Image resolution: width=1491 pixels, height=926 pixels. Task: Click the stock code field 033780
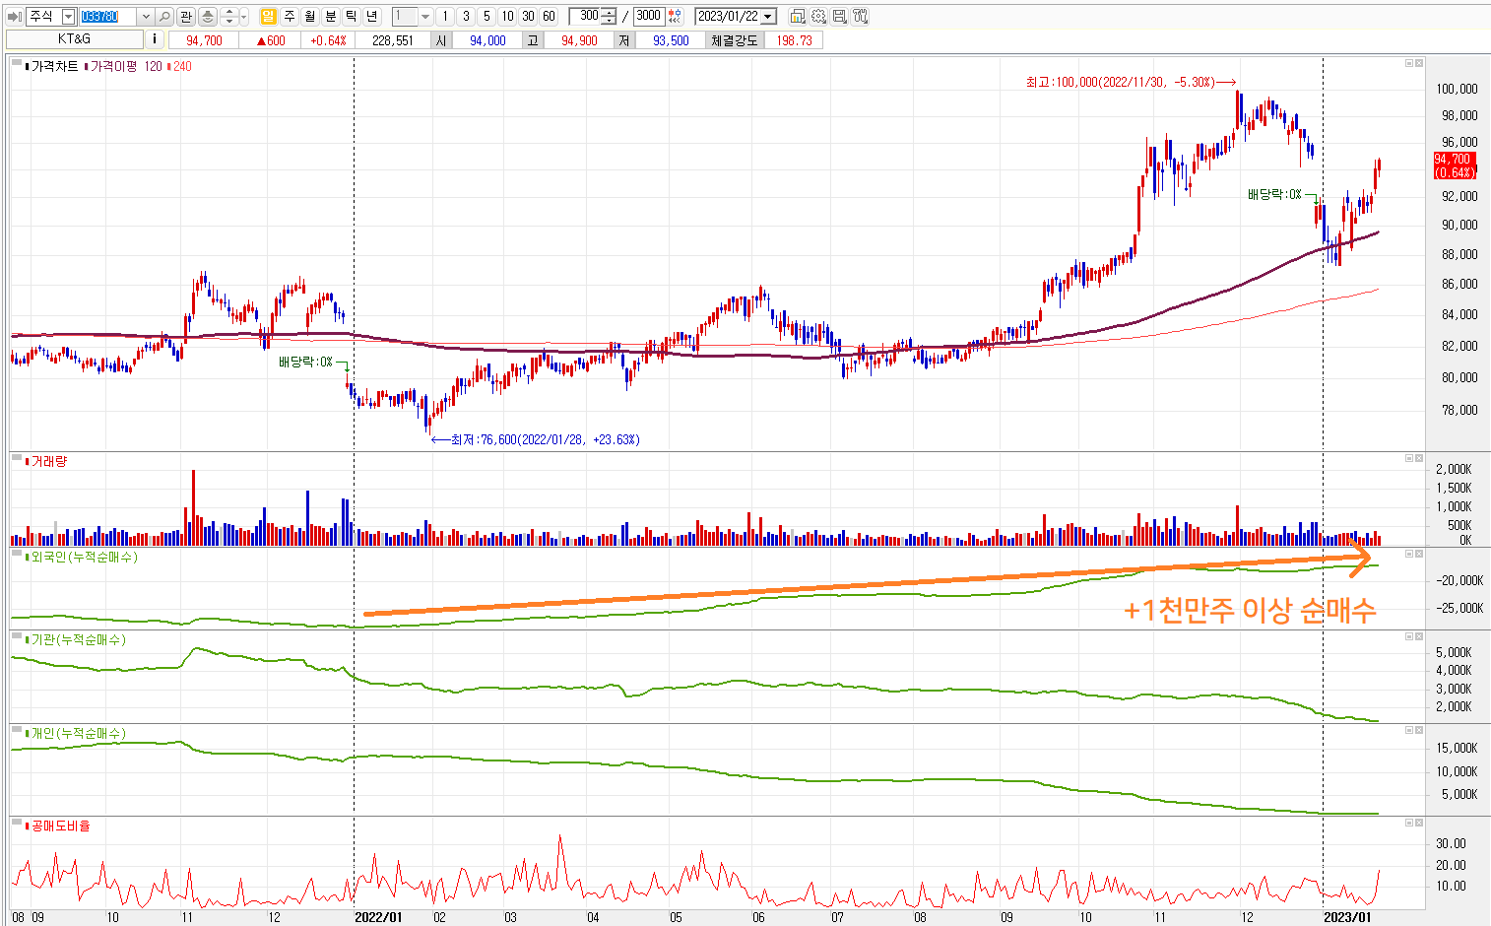click(108, 17)
